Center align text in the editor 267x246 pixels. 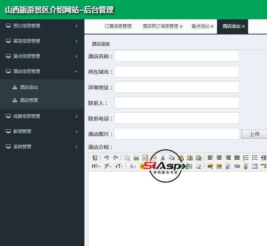coord(219,157)
